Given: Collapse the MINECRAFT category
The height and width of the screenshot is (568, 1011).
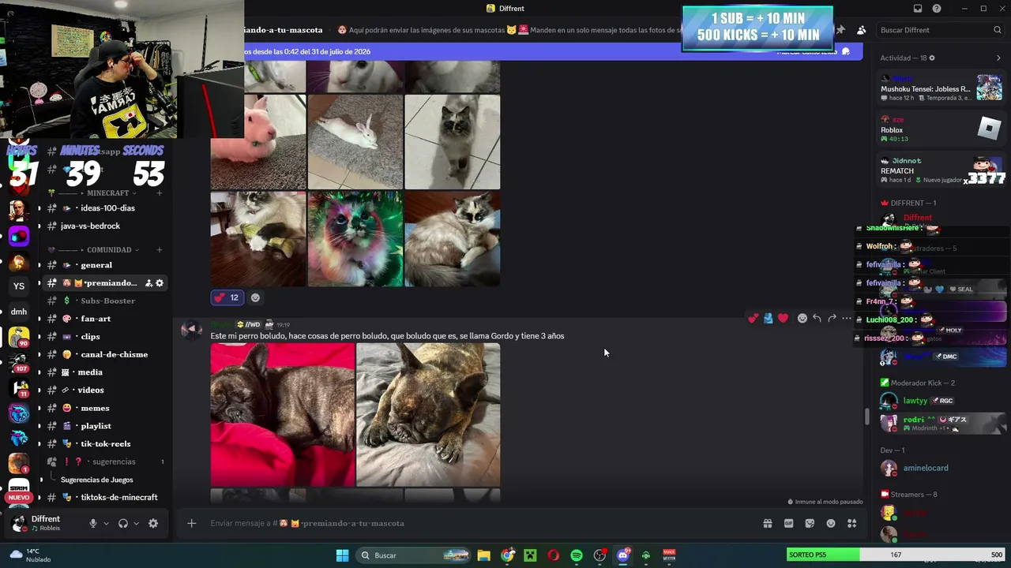Looking at the screenshot, I should point(108,193).
